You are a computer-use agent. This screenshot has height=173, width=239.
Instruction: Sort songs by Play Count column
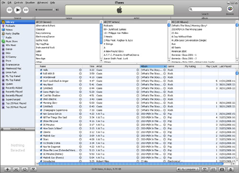tap(209, 66)
